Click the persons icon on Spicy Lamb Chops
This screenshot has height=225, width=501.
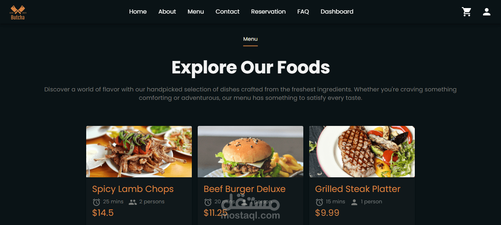pos(133,202)
